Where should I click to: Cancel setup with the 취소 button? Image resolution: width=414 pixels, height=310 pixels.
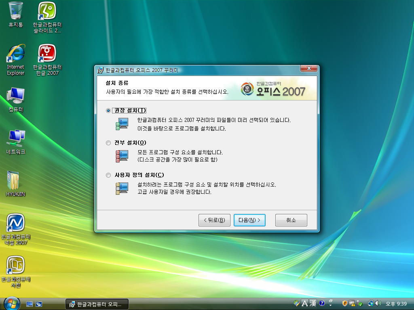tap(291, 220)
